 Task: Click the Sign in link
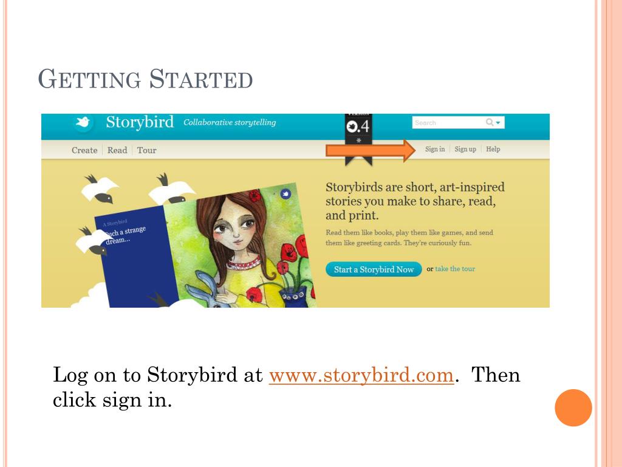pos(435,149)
